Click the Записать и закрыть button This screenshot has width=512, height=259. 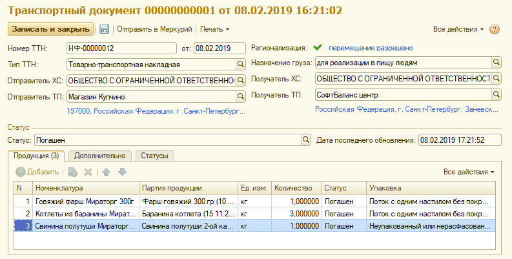50,29
